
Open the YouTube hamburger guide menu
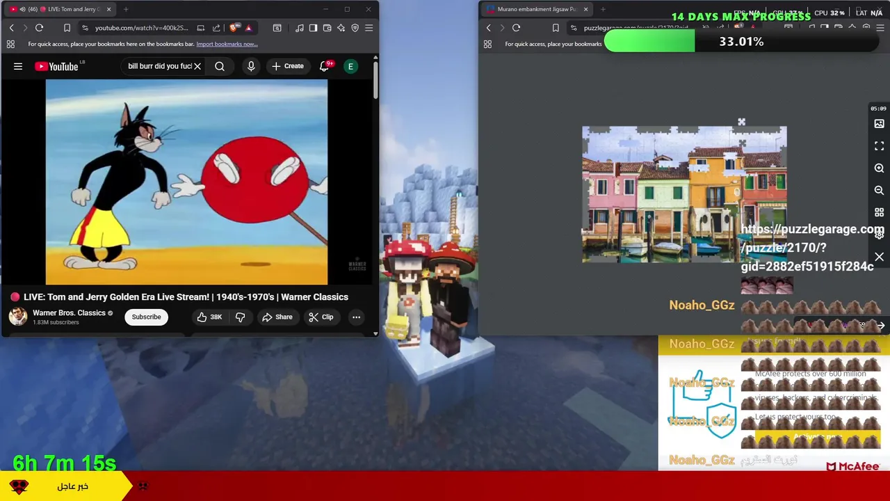(x=18, y=66)
